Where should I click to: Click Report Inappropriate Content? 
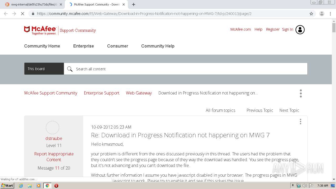pyautogui.click(x=54, y=157)
